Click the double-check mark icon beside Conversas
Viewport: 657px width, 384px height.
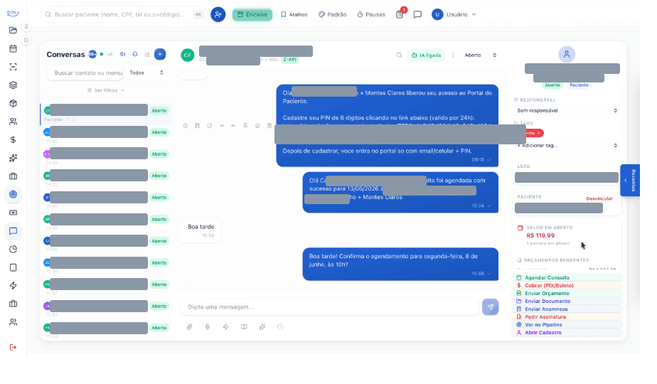110,54
